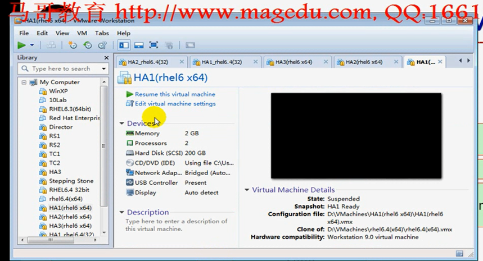Select the Processors device row

(x=180, y=143)
